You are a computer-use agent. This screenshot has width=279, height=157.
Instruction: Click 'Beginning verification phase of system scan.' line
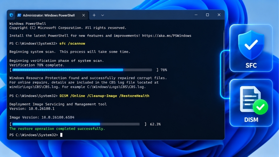pos(56,61)
